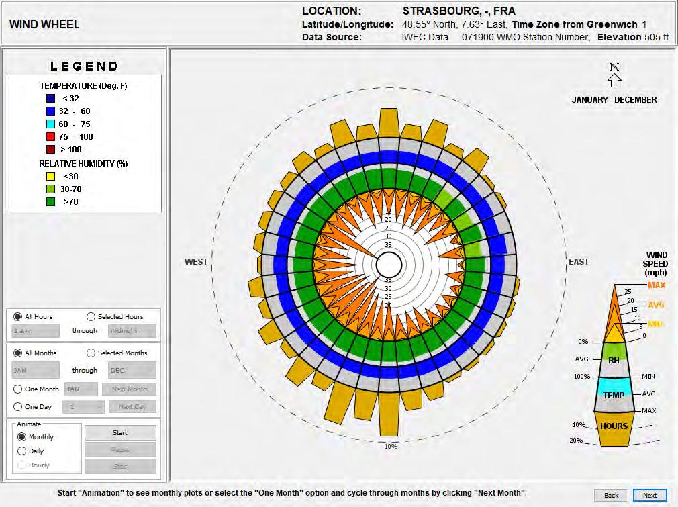Select the All Hours radio button
678x507 pixels.
[x=17, y=317]
